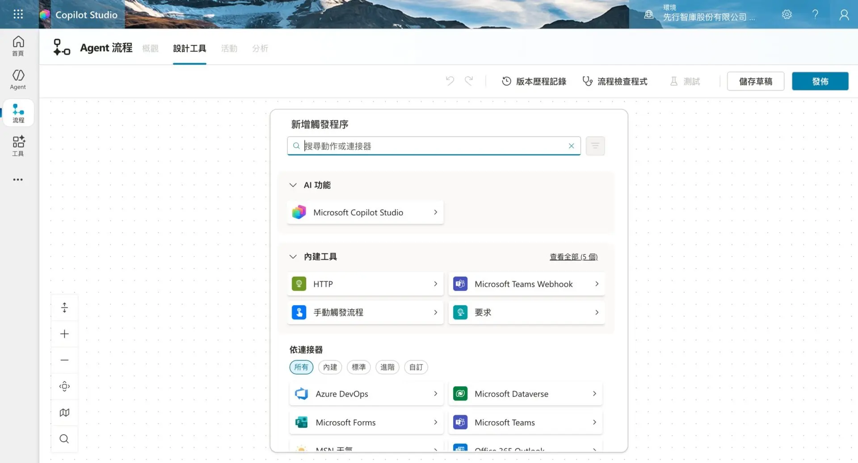Expand the Azure DevOps connector
Image resolution: width=858 pixels, height=463 pixels.
(x=366, y=394)
